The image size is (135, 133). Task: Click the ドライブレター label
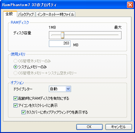point(23,89)
